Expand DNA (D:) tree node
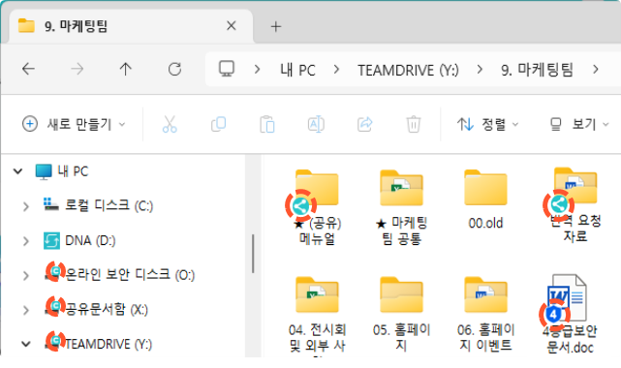 click(26, 241)
